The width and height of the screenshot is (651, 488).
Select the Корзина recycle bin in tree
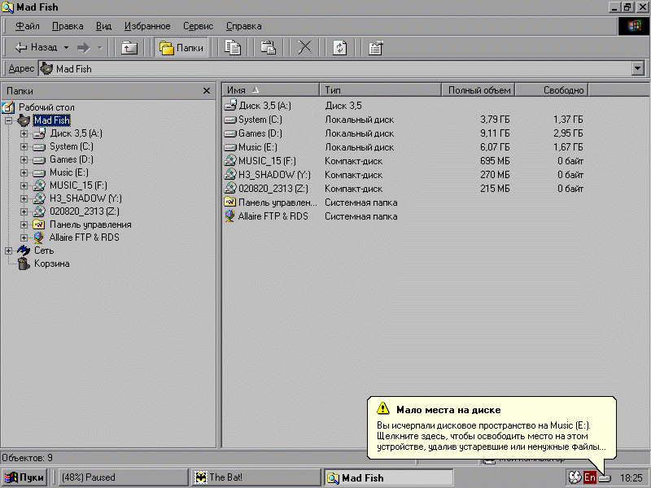click(51, 264)
